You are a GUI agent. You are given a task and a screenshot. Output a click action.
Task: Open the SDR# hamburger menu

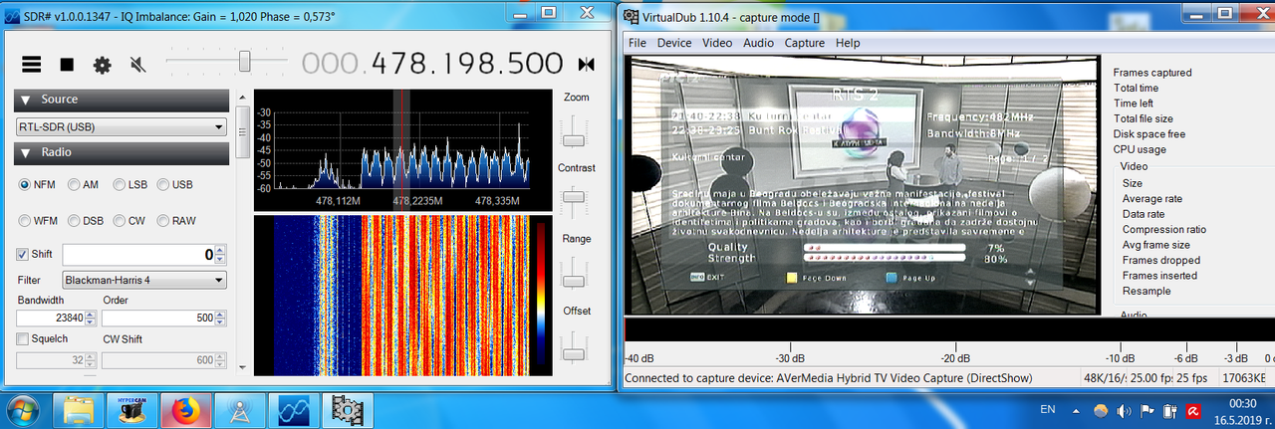[32, 65]
